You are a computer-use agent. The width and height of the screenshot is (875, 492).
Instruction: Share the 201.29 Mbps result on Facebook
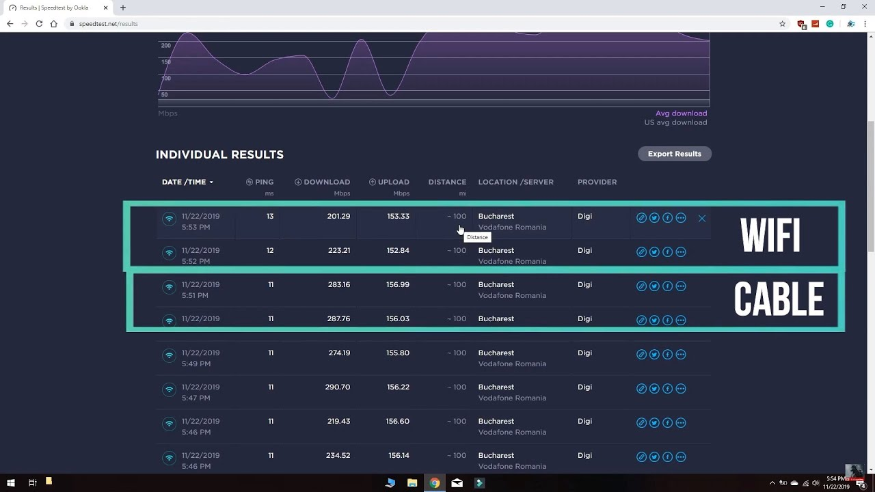(667, 218)
